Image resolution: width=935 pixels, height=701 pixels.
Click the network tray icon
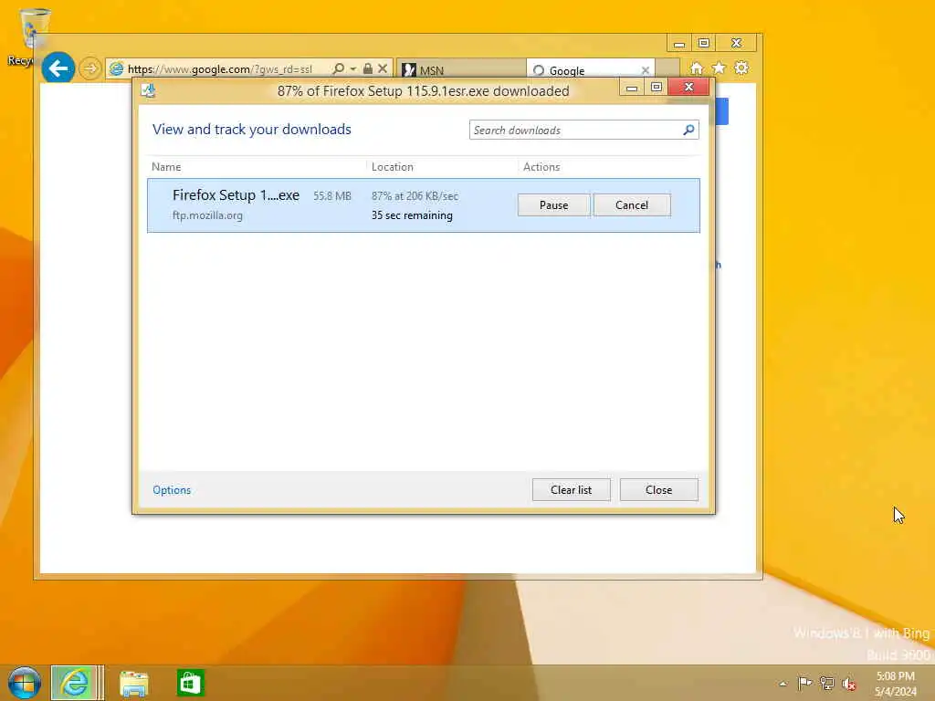(826, 683)
